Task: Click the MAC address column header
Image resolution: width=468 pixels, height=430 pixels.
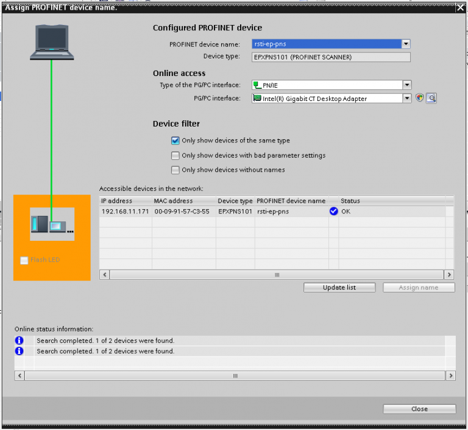Action: coord(173,201)
